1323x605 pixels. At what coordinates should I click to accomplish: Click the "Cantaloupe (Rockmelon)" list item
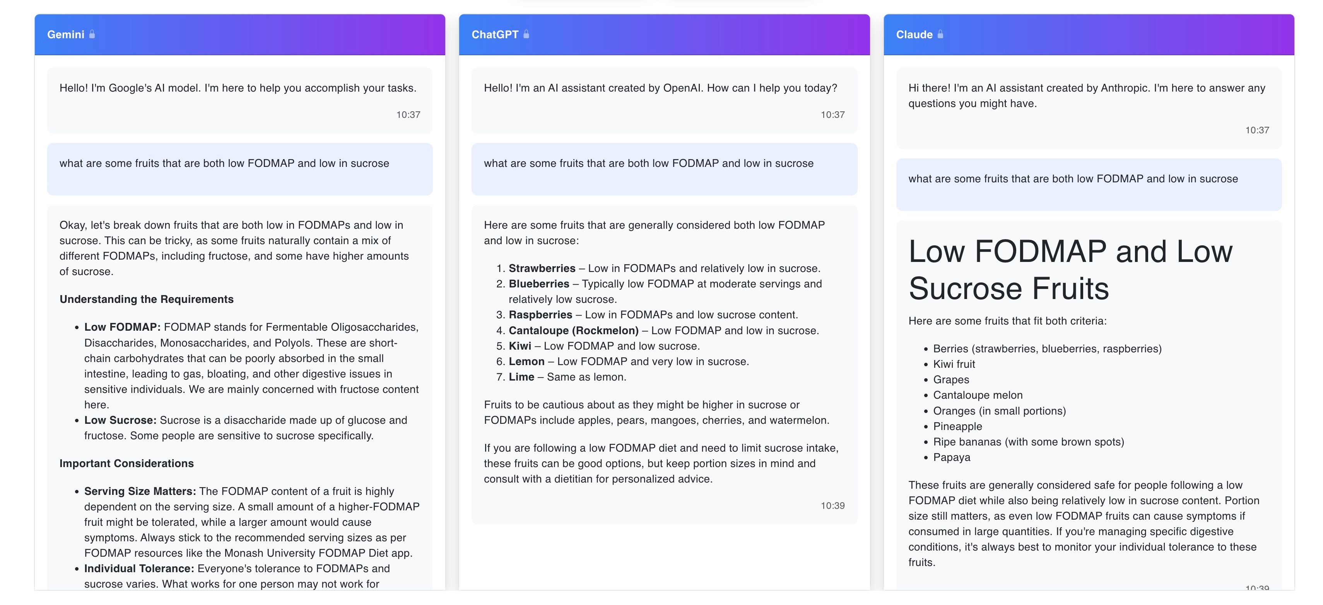tap(574, 331)
